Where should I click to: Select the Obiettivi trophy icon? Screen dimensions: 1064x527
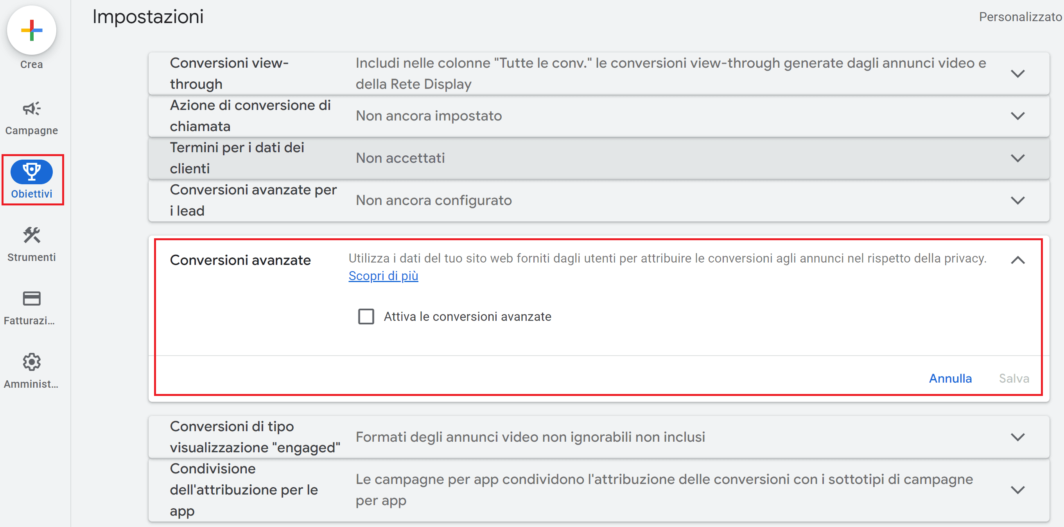[31, 171]
